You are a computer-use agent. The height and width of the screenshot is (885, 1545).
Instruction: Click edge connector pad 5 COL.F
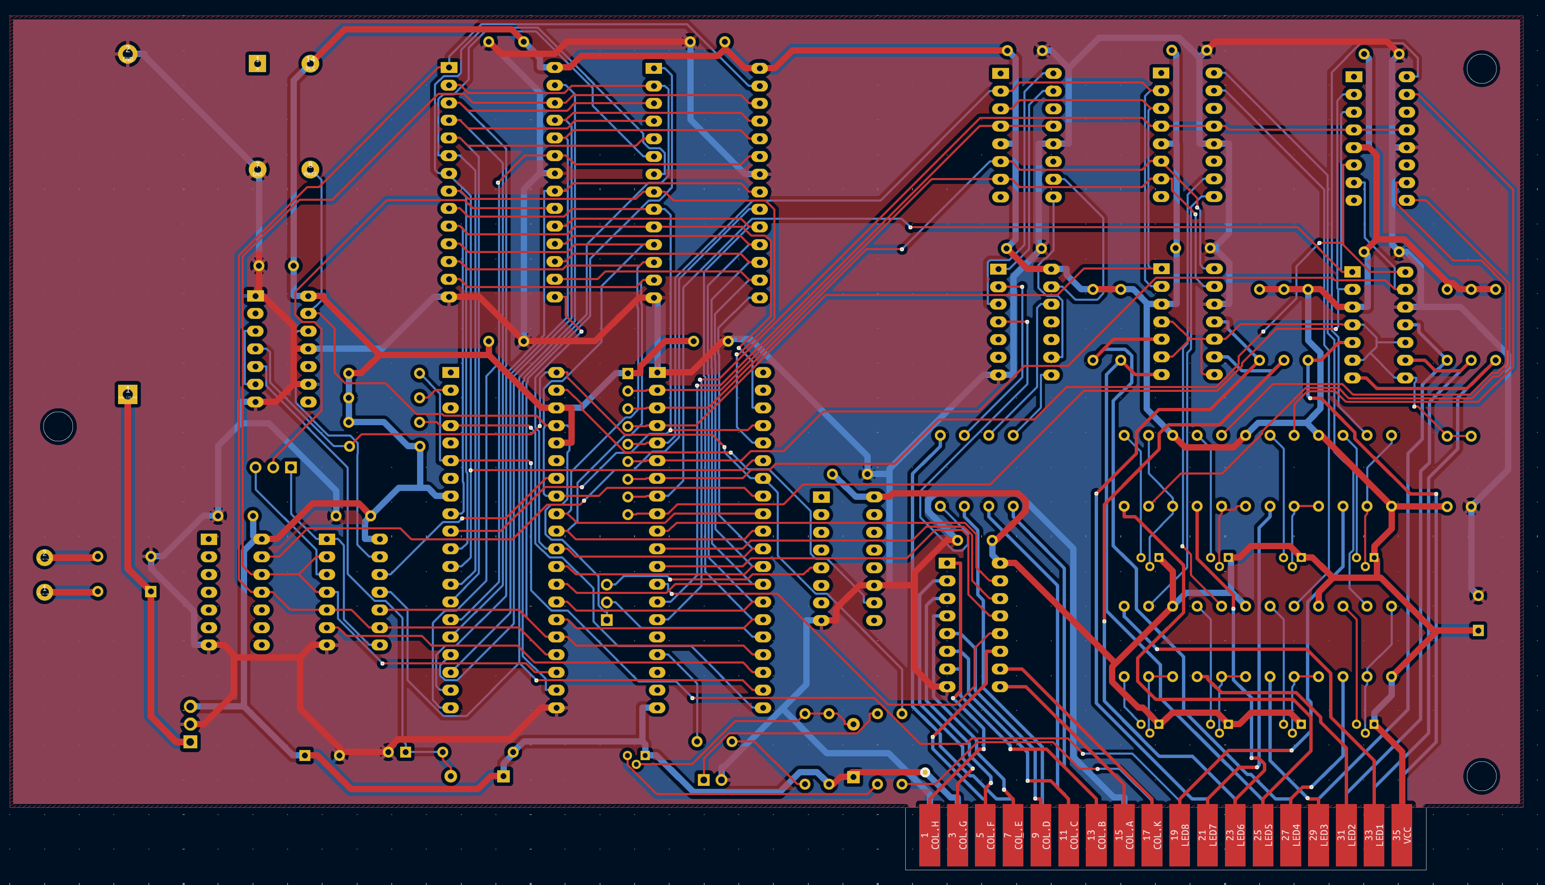pos(985,836)
